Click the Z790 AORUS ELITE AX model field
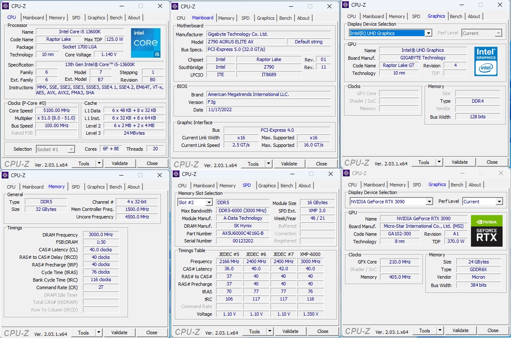This screenshot has height=338, width=511. 246,42
